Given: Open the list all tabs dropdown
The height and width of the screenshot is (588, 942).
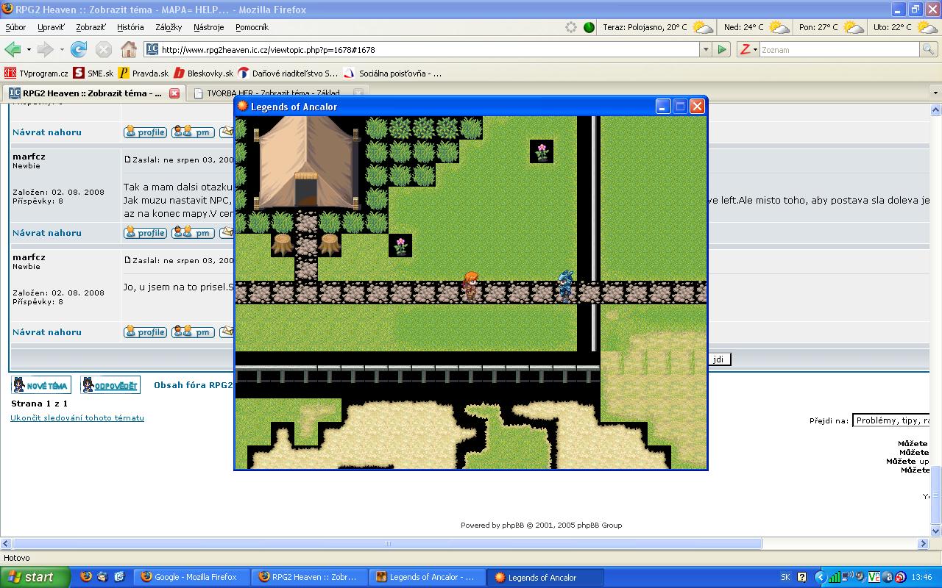Looking at the screenshot, I should [935, 93].
